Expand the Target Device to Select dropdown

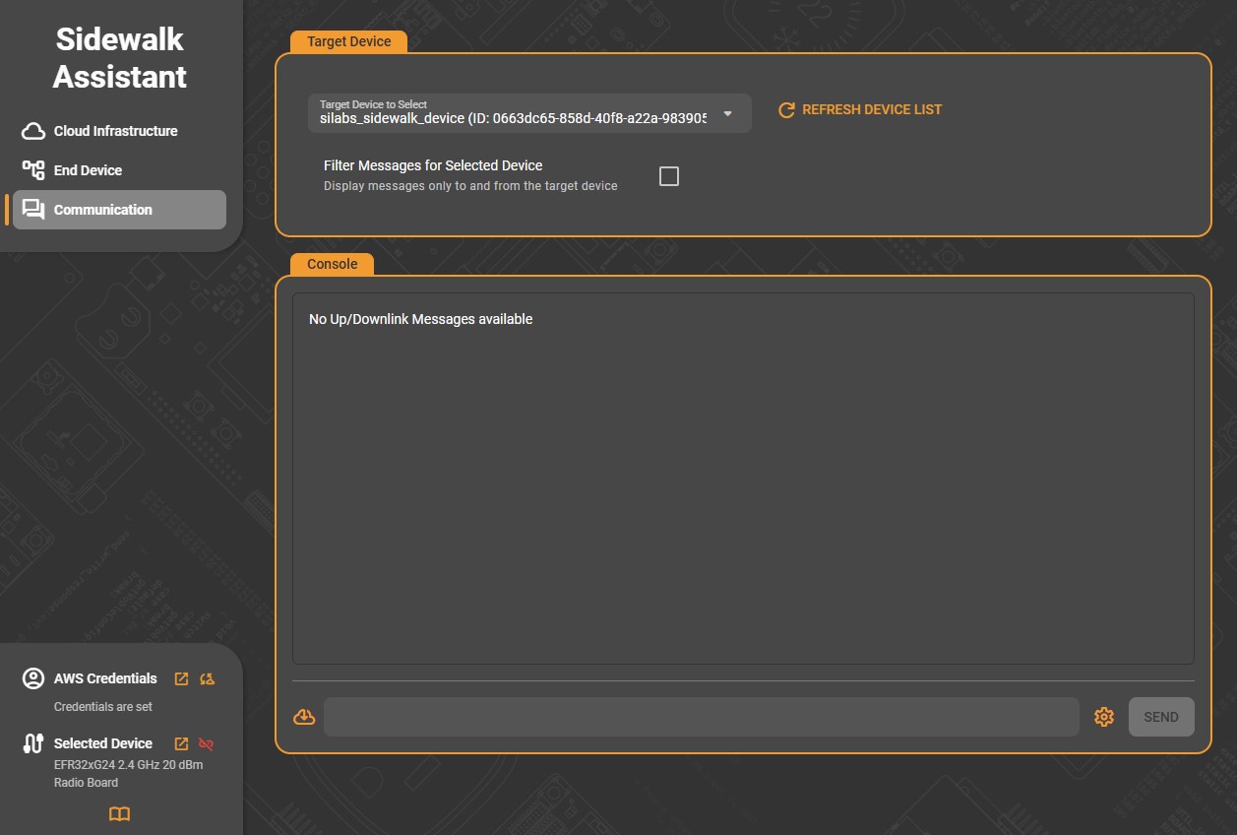click(x=512, y=114)
